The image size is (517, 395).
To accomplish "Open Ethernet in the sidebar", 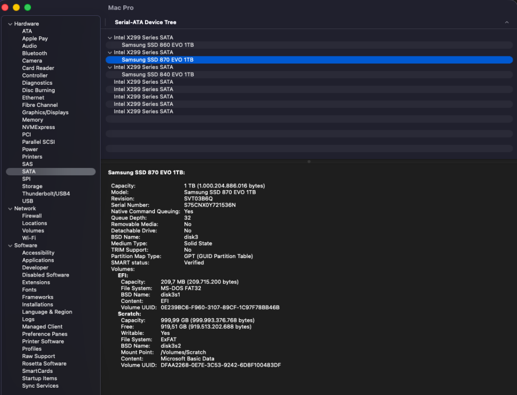I will pyautogui.click(x=33, y=97).
